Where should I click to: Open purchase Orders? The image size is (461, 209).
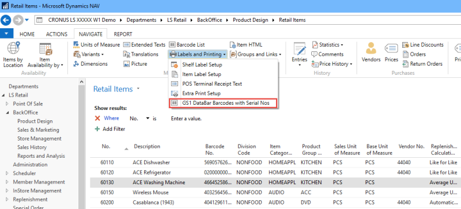point(414,54)
